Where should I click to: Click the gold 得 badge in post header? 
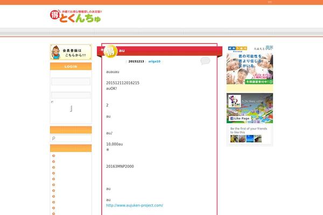point(110,51)
